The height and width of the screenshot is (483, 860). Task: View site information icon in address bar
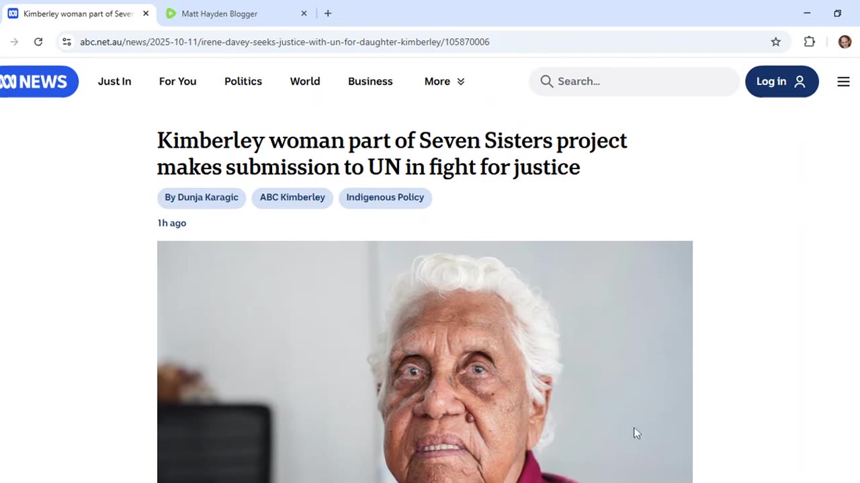(x=67, y=42)
